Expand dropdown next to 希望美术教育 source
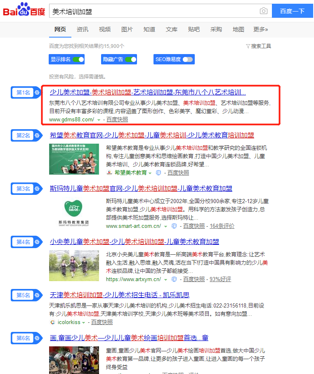Screen dimensions: 314x374 pos(150,173)
